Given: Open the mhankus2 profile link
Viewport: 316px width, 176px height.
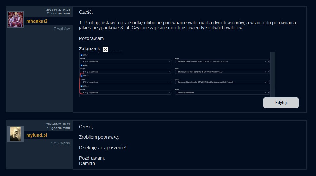Looking at the screenshot, I should [x=37, y=21].
